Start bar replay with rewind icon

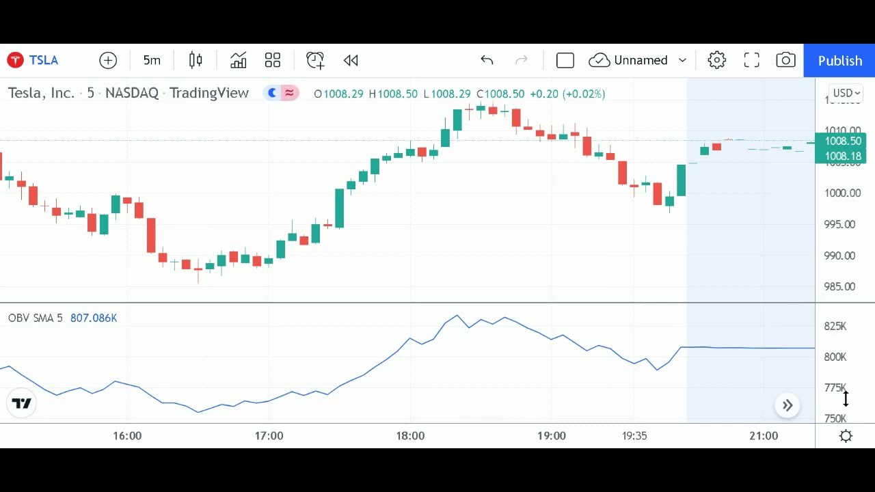pyautogui.click(x=351, y=60)
